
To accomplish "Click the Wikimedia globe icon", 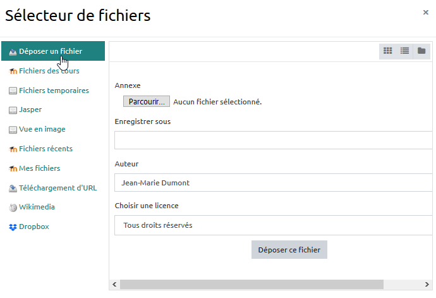I will pos(13,208).
